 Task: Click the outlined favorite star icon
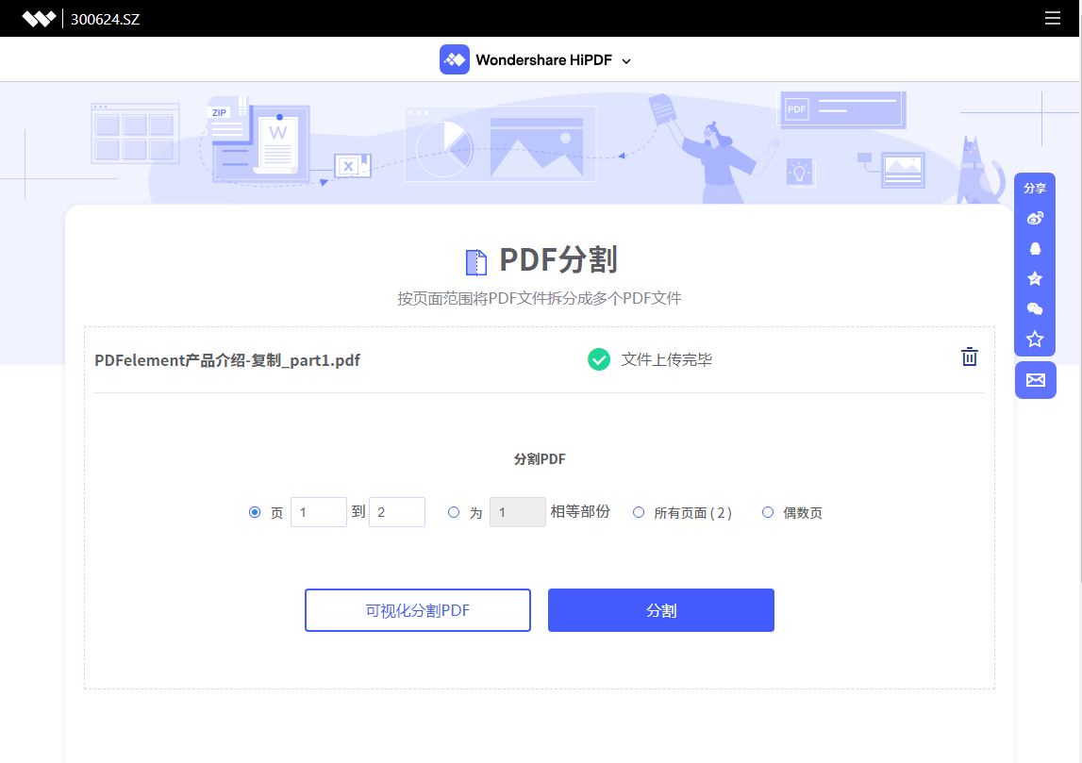(x=1035, y=339)
